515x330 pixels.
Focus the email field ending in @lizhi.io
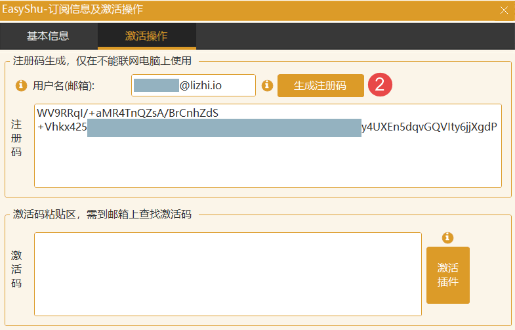click(194, 85)
